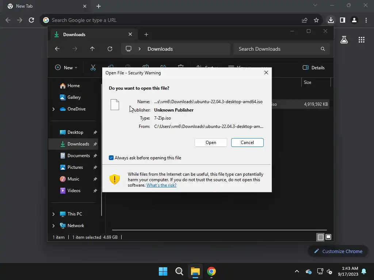Toggle Chrome side panel icon
The image size is (374, 280).
pos(343,20)
